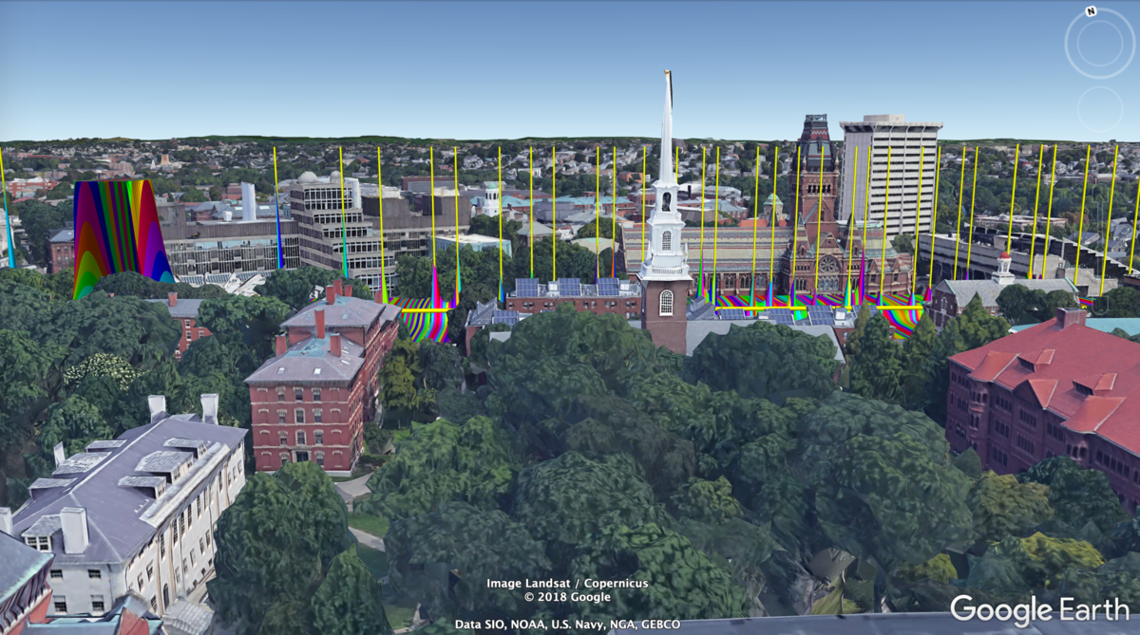Click the move joystick circle below compass

pyautogui.click(x=1099, y=109)
